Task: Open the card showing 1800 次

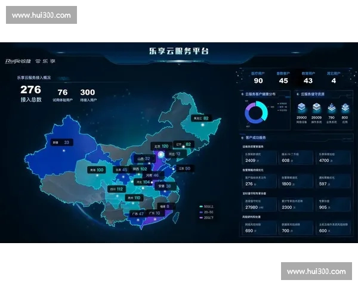Action: pos(296,181)
